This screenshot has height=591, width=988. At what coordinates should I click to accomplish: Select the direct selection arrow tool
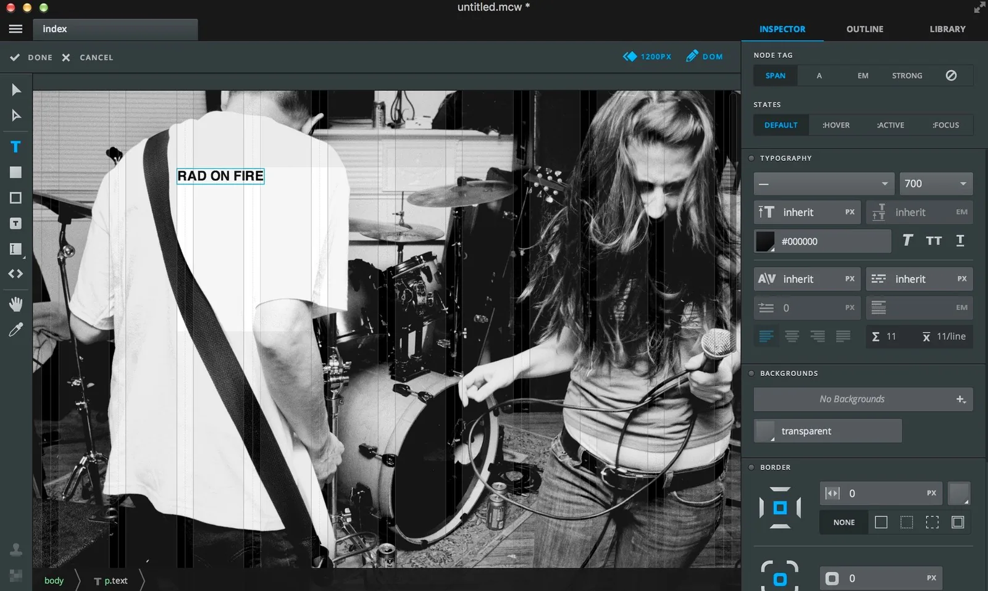[x=16, y=115]
